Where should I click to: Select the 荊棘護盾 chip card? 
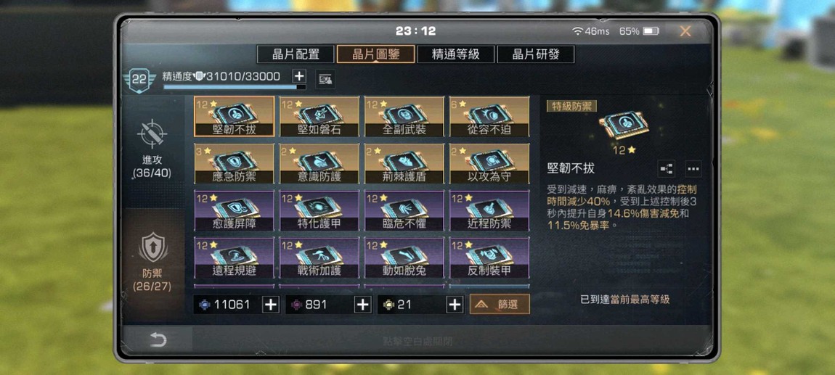(x=404, y=164)
